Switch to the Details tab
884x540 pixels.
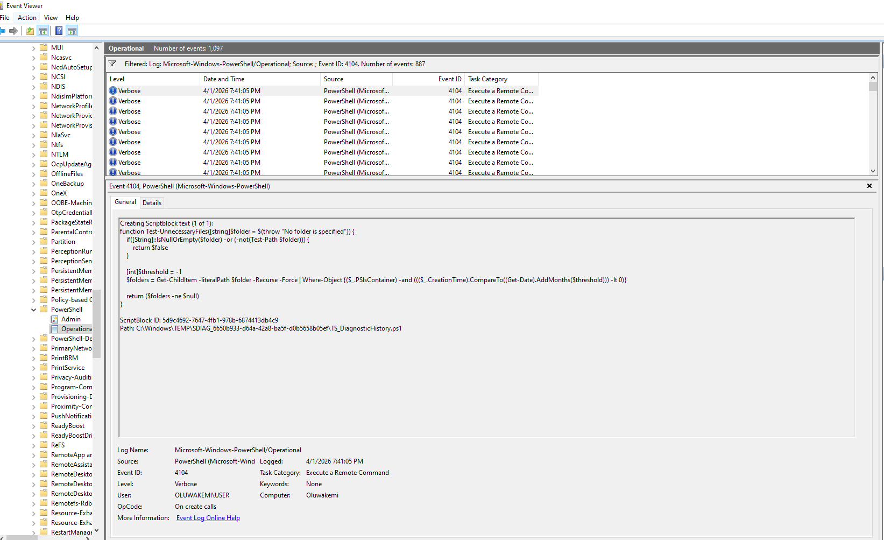152,202
